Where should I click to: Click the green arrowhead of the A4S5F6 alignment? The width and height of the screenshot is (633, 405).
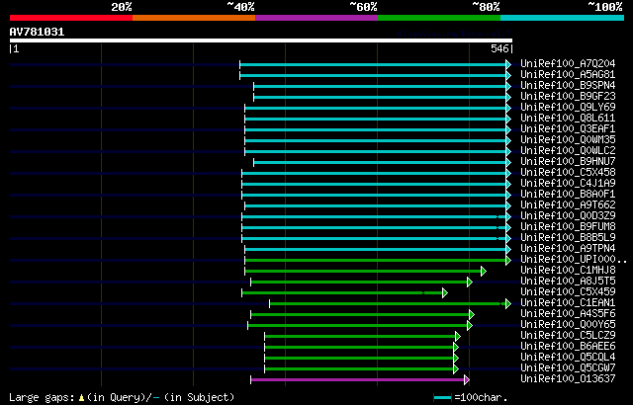click(x=472, y=314)
